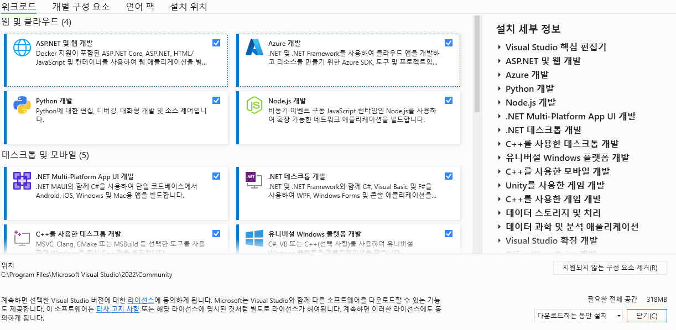Viewport: 676px width, 330px height.
Task: Expand Visual Studio 확장 개발 details
Action: point(499,240)
